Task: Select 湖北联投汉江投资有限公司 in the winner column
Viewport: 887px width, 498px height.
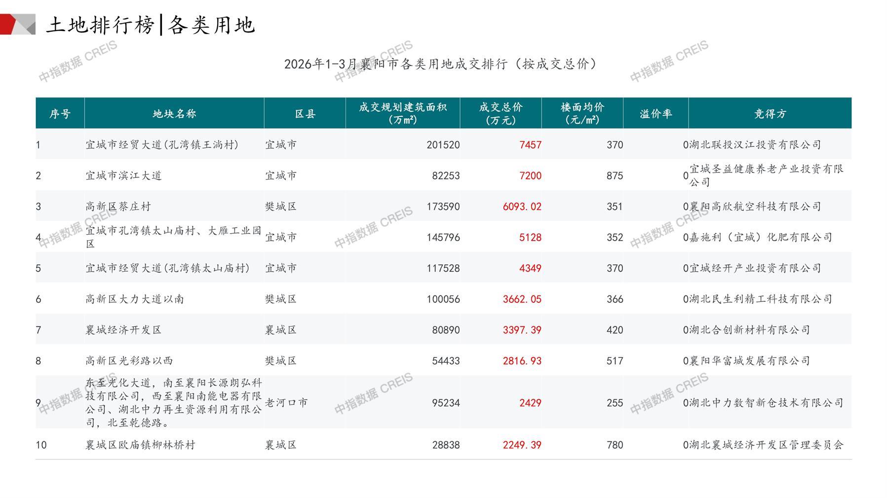Action: (755, 145)
